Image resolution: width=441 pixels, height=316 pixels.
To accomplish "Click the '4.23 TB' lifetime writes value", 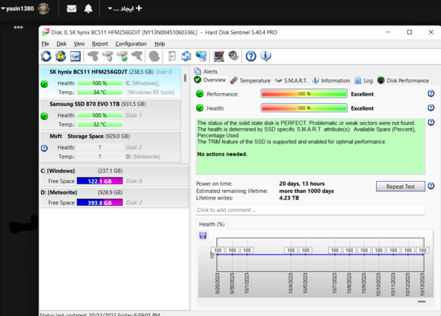I will (x=289, y=198).
